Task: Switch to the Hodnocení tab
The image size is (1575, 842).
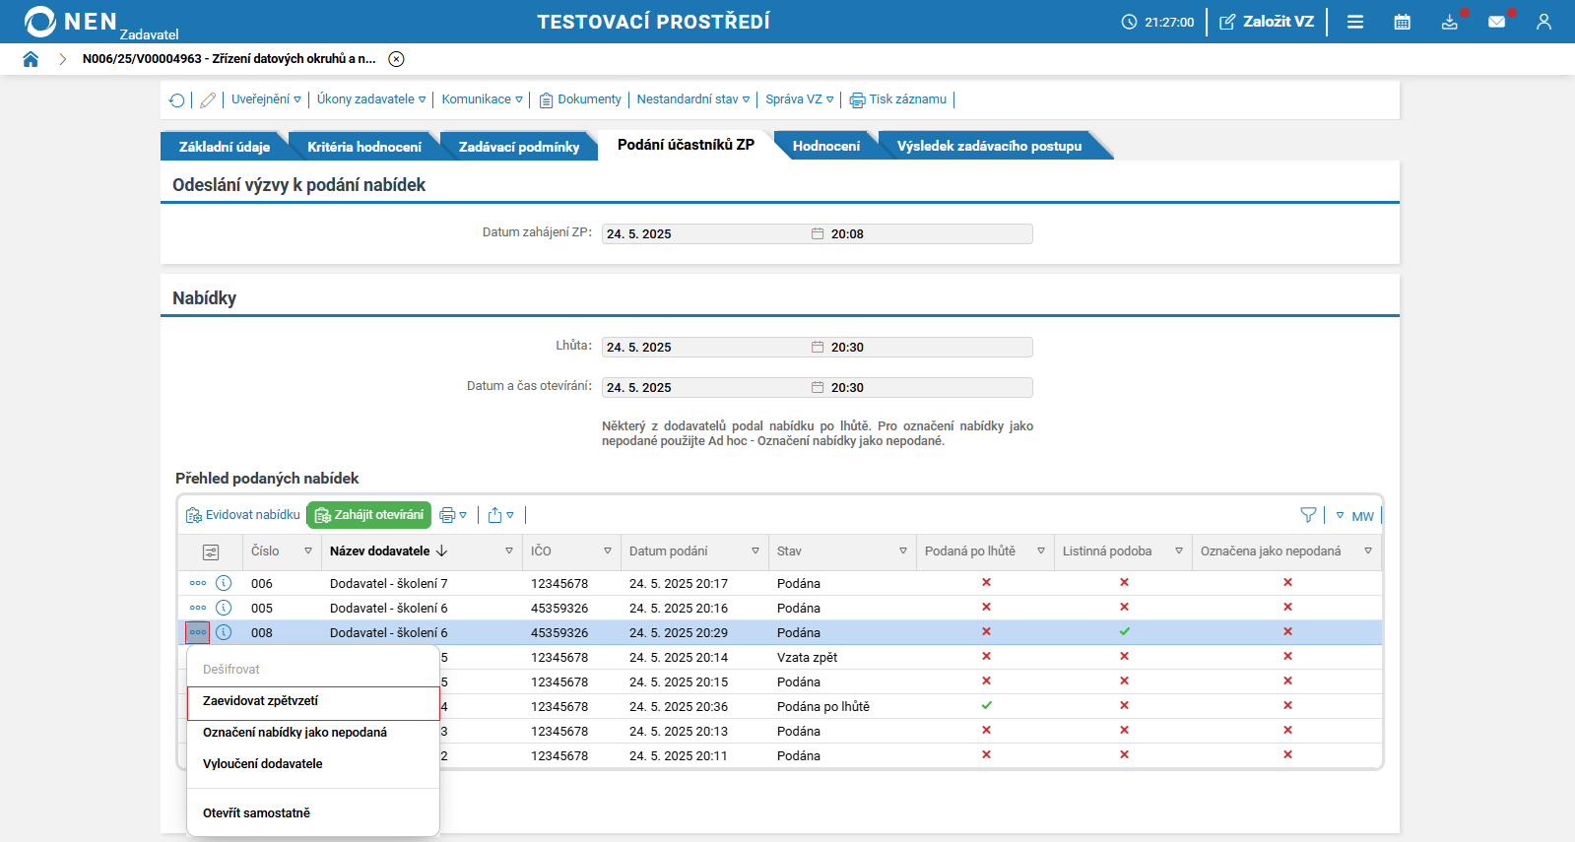Action: pos(825,146)
